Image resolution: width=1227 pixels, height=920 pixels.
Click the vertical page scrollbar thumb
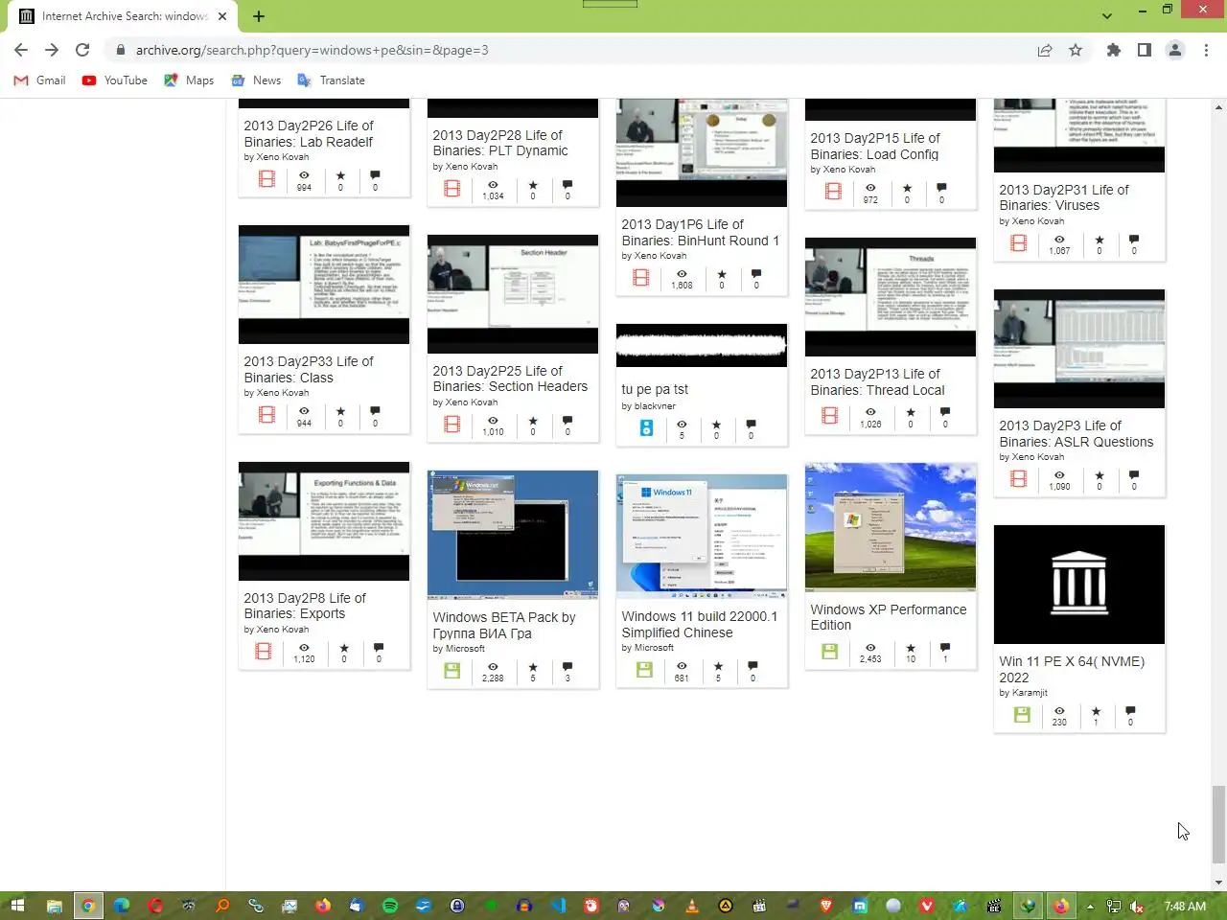[1218, 824]
